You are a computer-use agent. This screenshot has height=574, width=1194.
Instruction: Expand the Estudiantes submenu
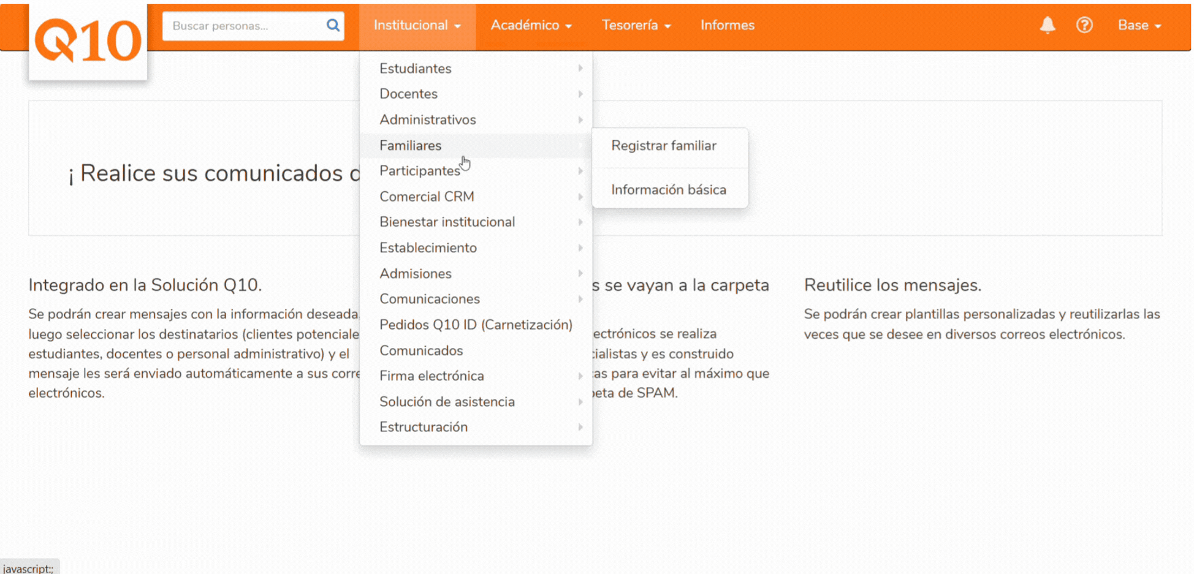476,69
